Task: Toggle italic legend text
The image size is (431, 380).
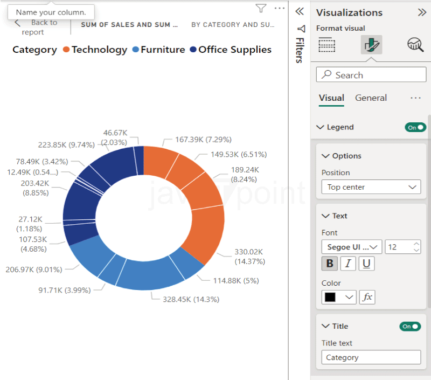Action: [x=348, y=264]
